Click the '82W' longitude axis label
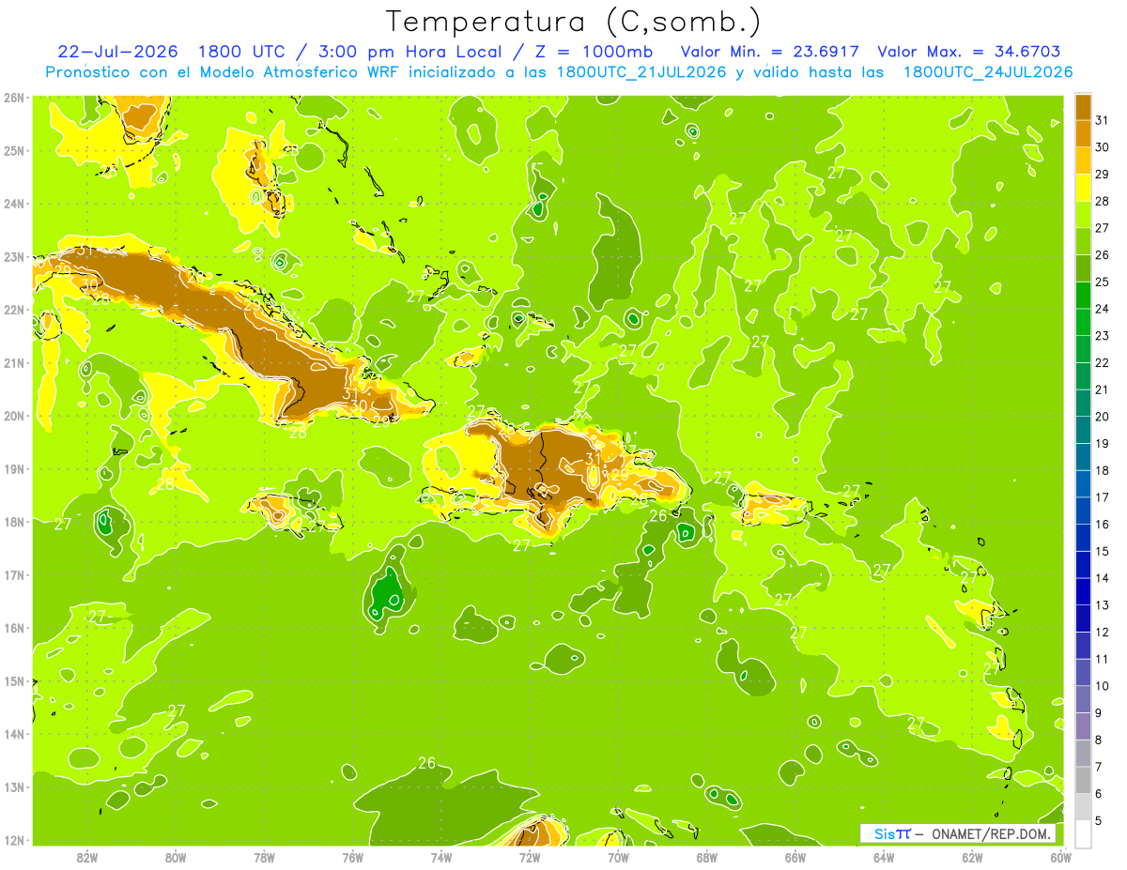Viewport: 1127px width, 870px height. 87,858
